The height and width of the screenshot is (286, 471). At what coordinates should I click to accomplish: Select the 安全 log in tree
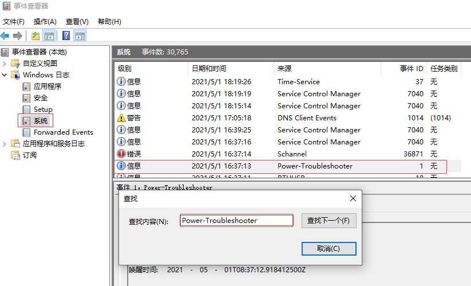(x=40, y=98)
